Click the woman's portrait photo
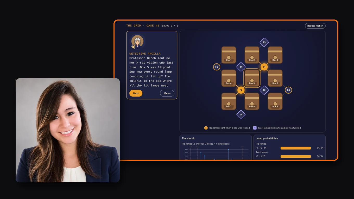The width and height of the screenshot is (354, 199). tap(68, 130)
